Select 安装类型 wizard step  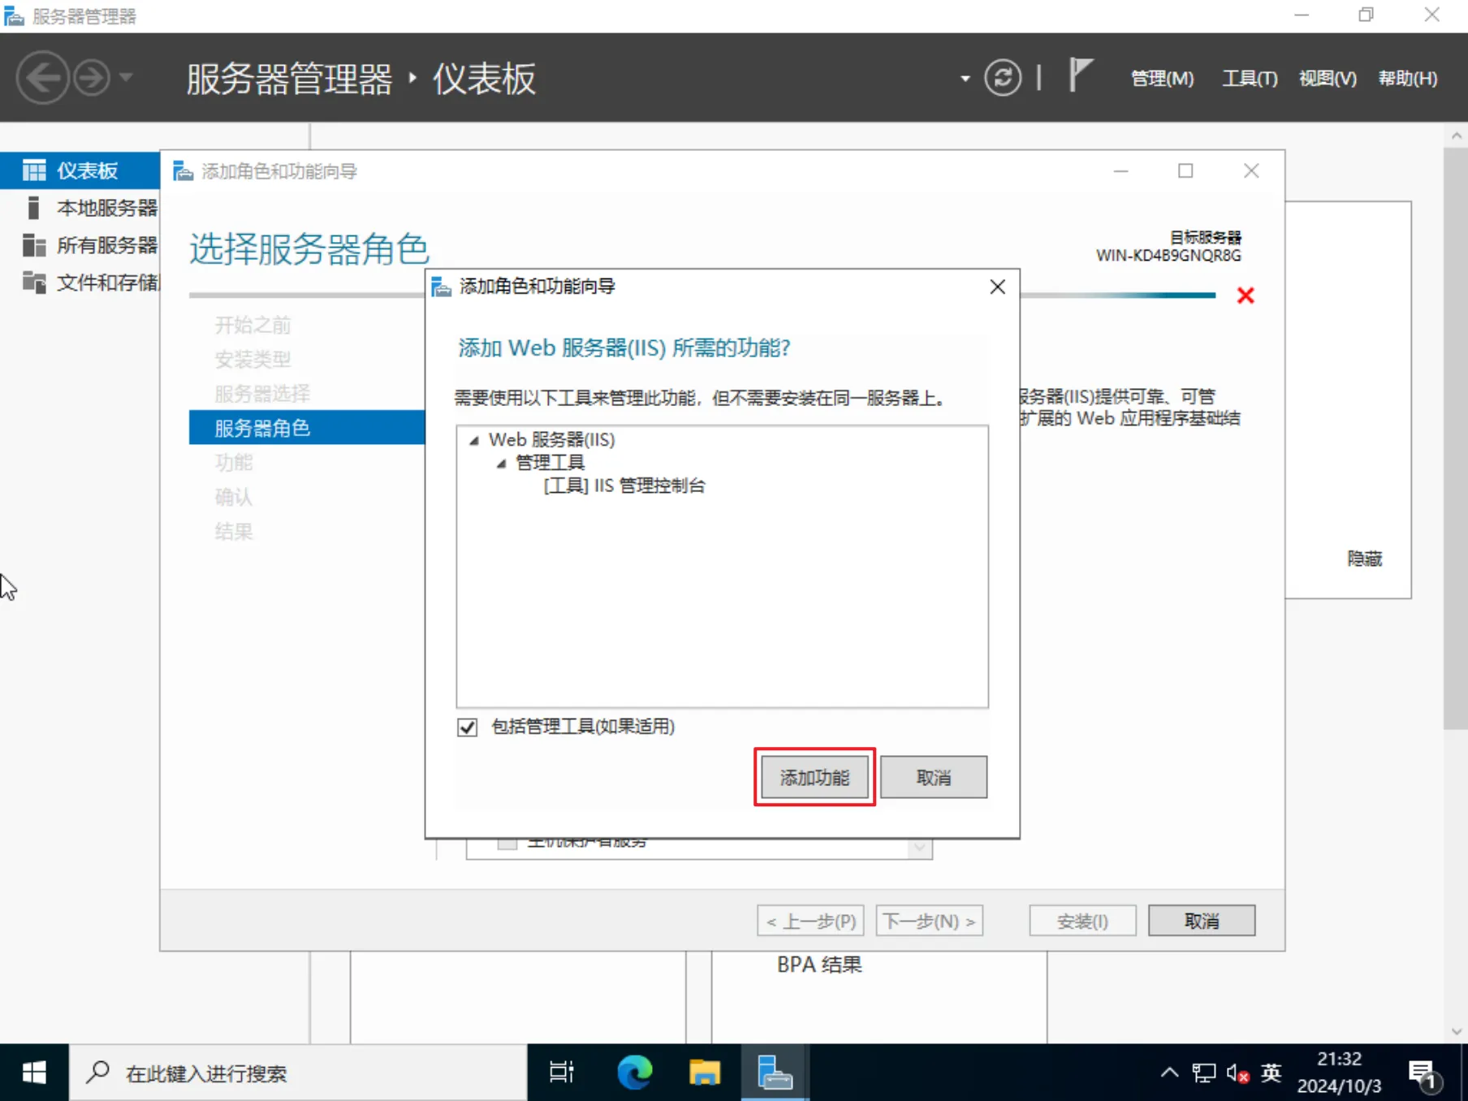click(x=253, y=360)
